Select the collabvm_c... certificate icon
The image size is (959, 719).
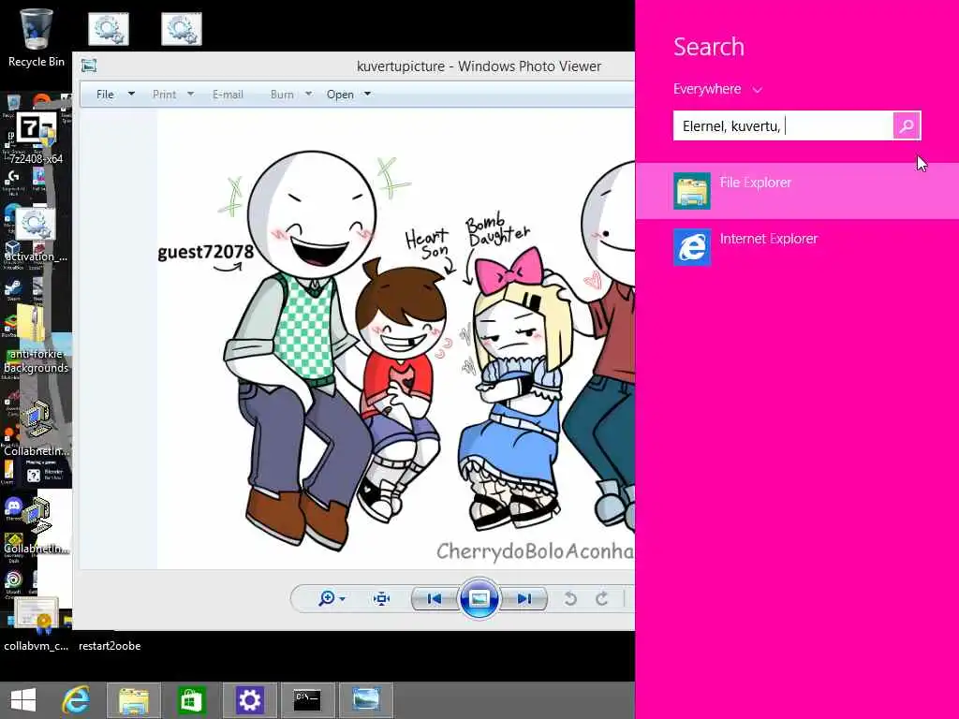click(37, 624)
